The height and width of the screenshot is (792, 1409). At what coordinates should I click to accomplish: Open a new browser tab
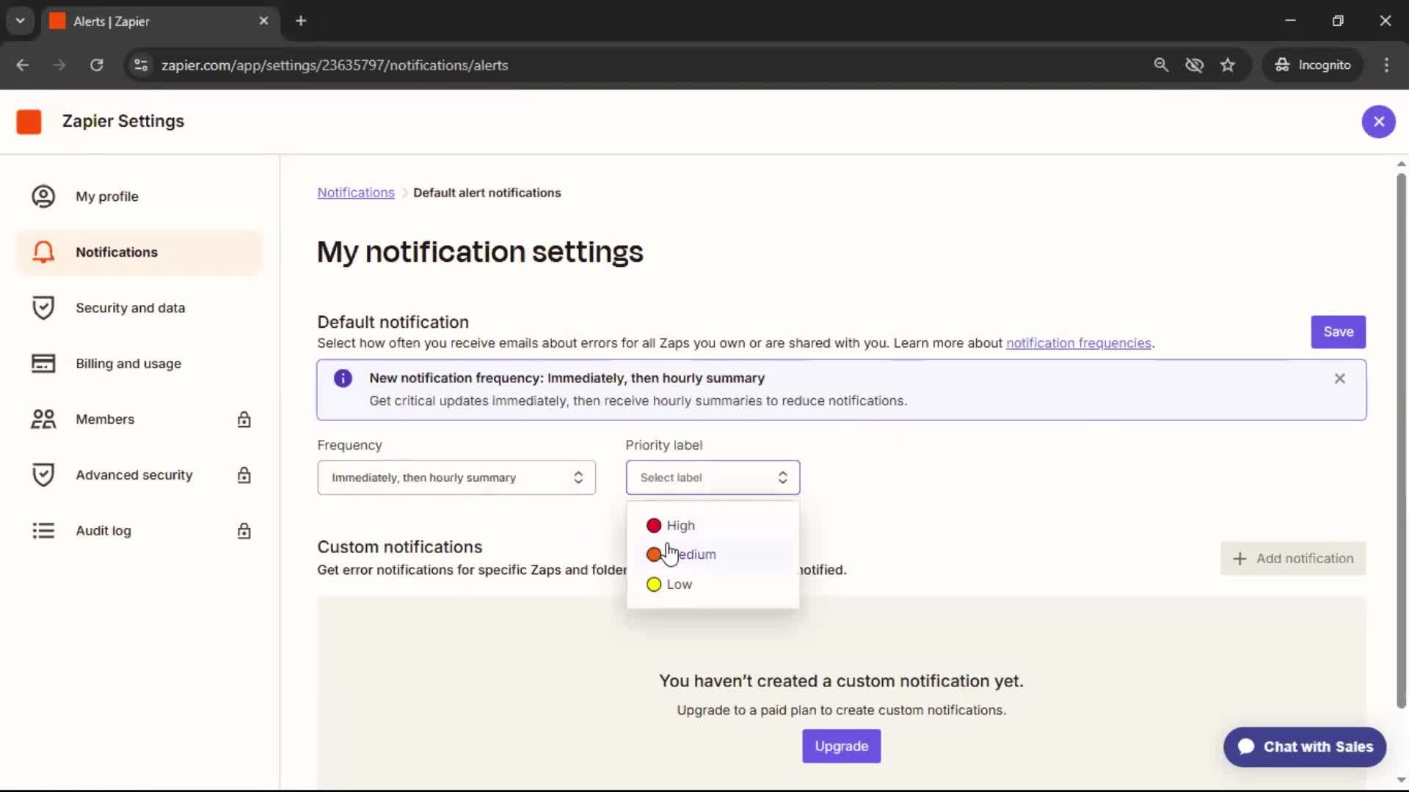[x=301, y=21]
